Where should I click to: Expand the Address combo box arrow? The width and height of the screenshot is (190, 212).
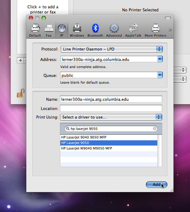(160, 59)
